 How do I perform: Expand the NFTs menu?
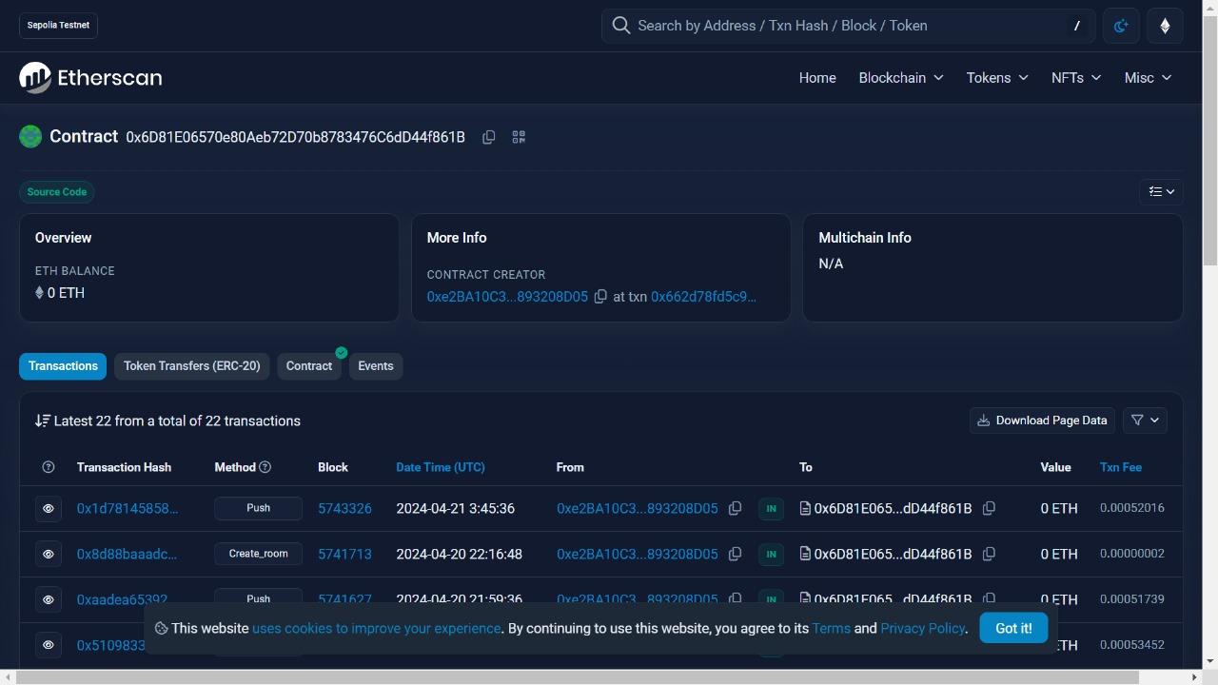1076,78
